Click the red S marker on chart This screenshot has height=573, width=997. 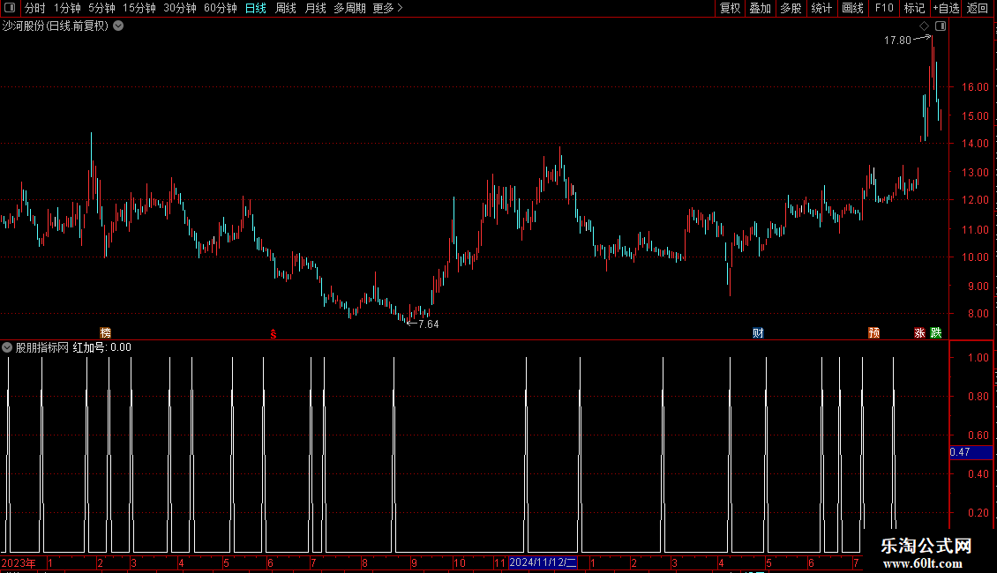[274, 334]
